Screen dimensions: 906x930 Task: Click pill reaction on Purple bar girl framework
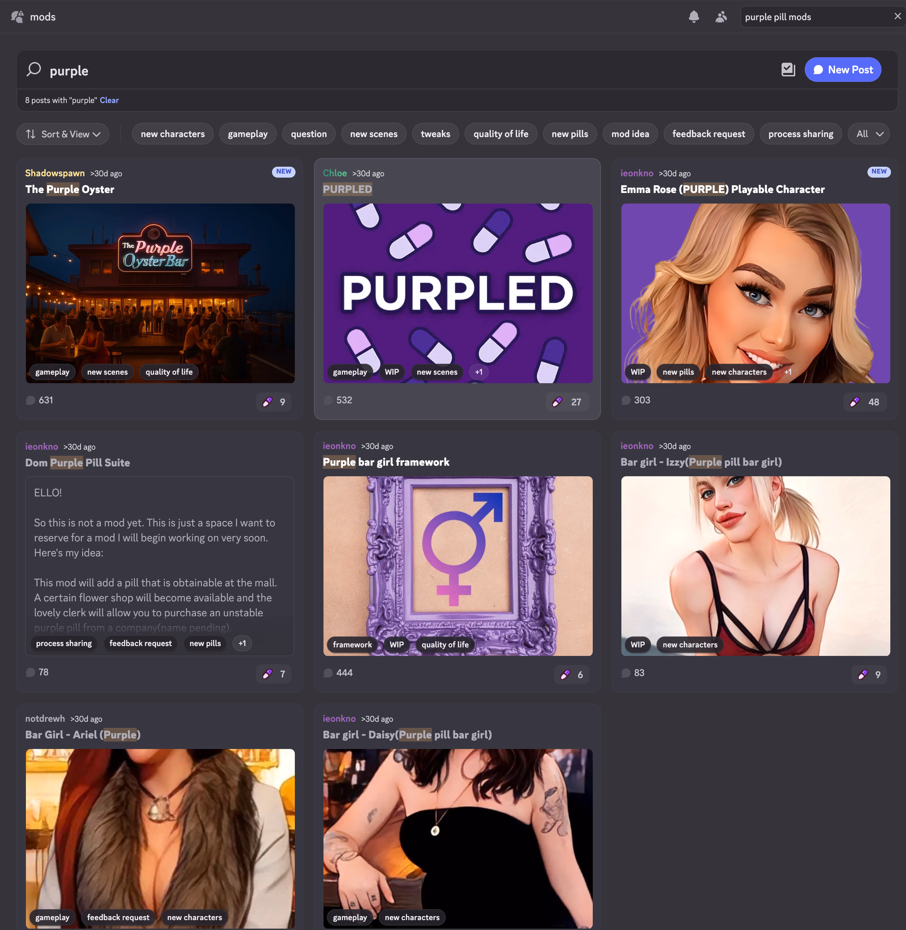click(x=572, y=674)
